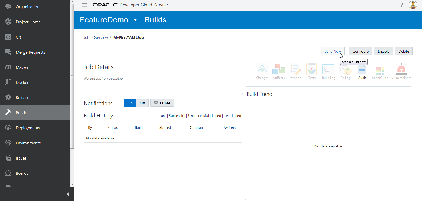Viewport: 422px width, 201px height.
Task: Go to Project Home page
Action: [28, 22]
